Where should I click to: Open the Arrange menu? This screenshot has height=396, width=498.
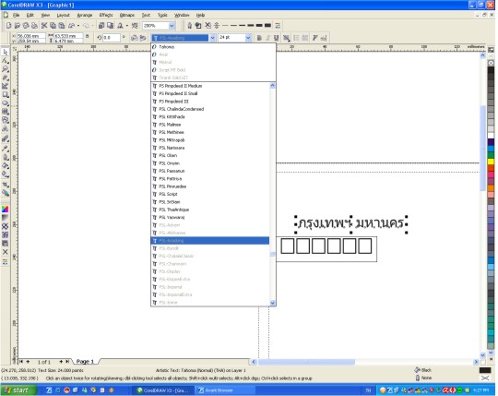coord(85,15)
